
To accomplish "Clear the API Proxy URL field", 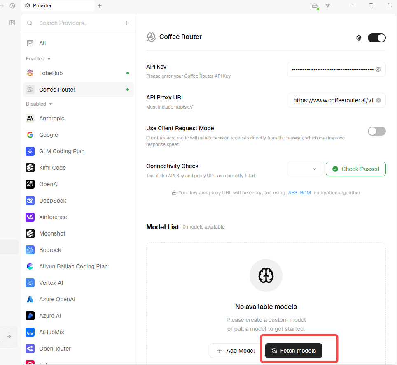I will coord(378,100).
